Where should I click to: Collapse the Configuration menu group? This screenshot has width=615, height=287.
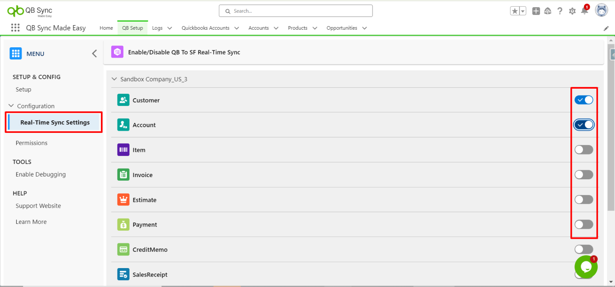(11, 106)
